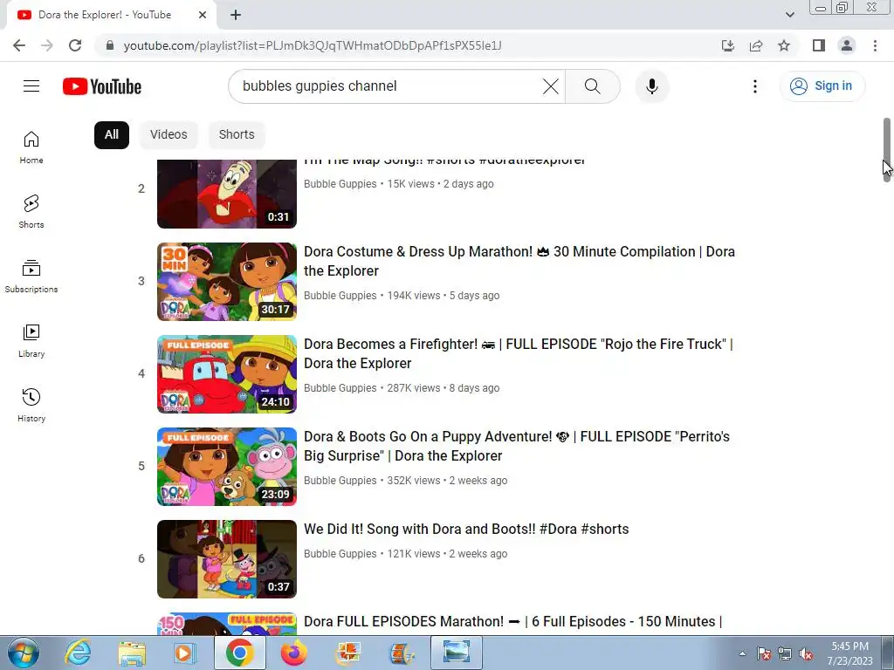Click the page vertical scrollbar thumb
The width and height of the screenshot is (894, 670).
pos(887,150)
